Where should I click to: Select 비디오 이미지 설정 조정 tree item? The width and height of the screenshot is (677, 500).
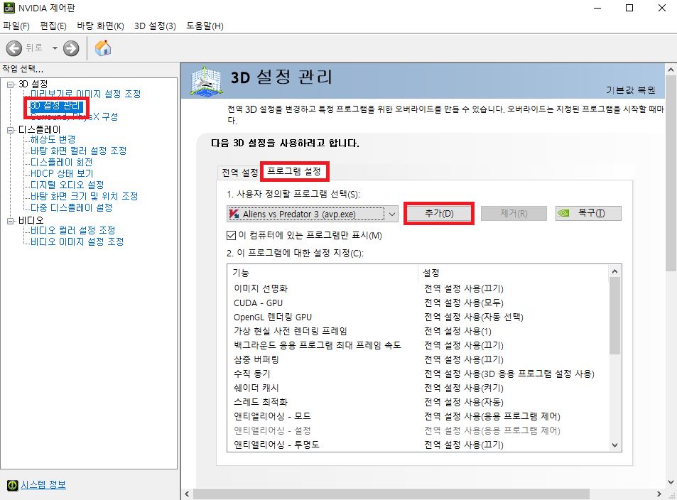(x=77, y=241)
